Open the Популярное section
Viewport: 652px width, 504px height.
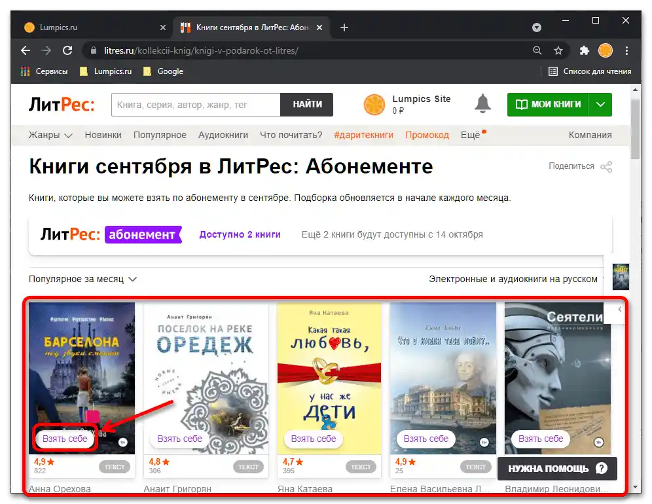click(160, 135)
